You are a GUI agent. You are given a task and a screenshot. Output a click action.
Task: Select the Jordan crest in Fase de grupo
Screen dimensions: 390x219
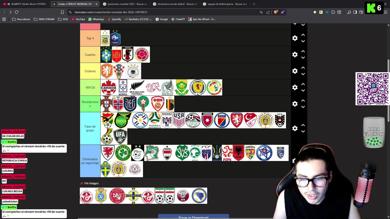tap(207, 120)
